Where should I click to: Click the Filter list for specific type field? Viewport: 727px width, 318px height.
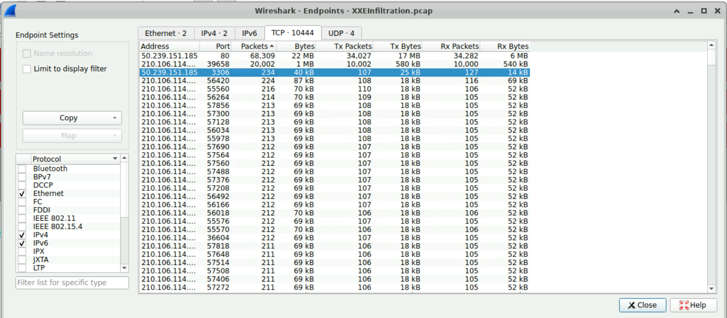click(x=72, y=283)
